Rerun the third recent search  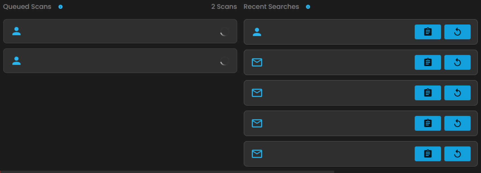457,93
